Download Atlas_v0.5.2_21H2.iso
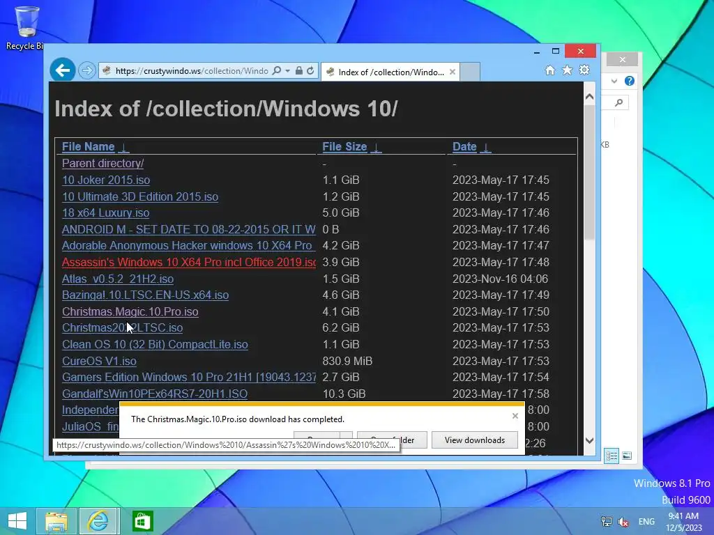This screenshot has height=535, width=714. click(x=118, y=279)
